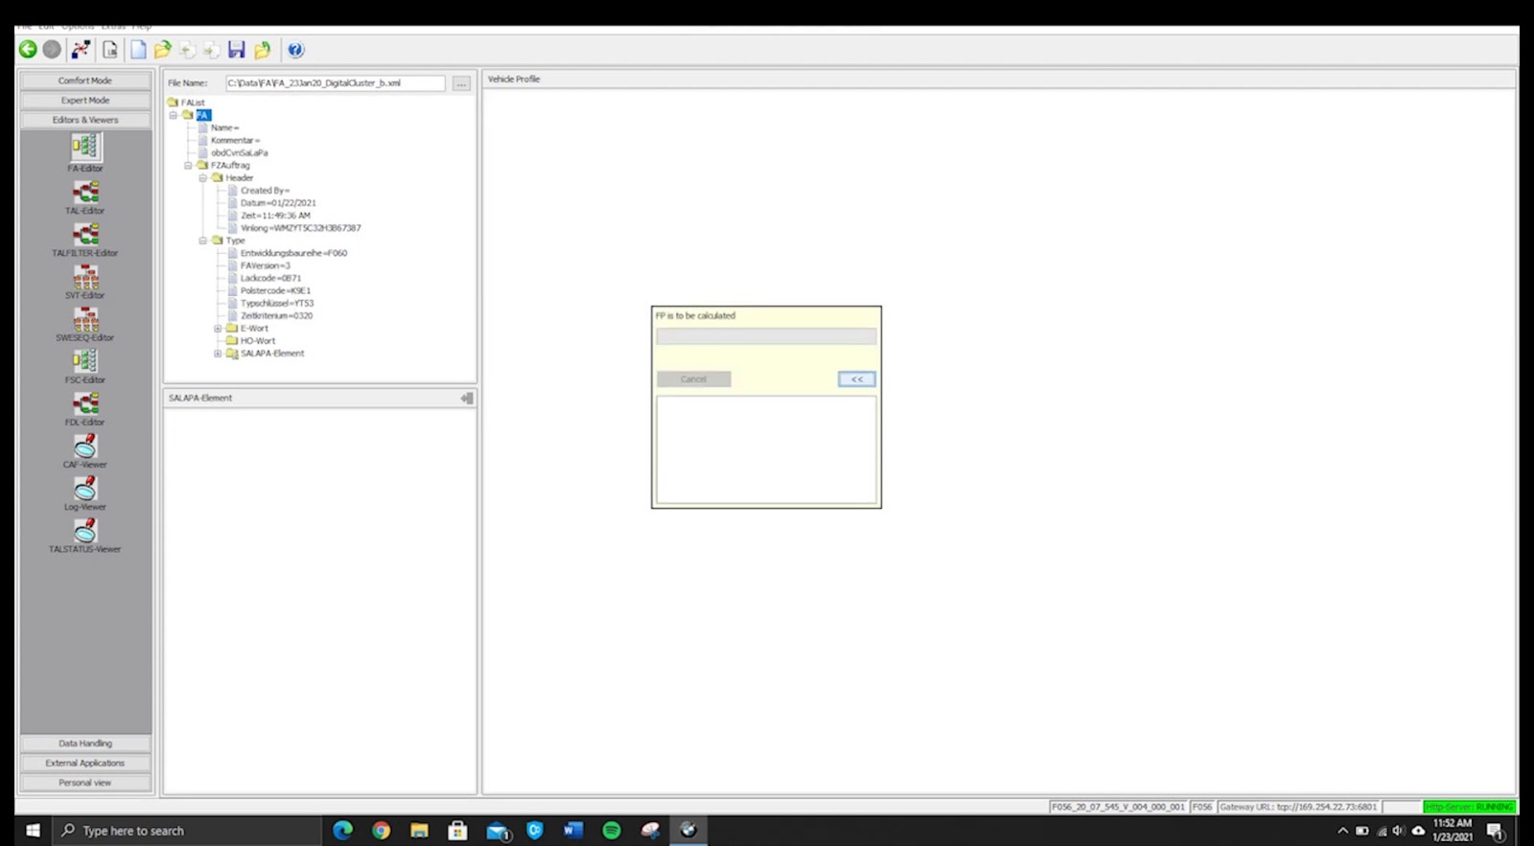The height and width of the screenshot is (846, 1534).
Task: Select the Polstercode=K9E1 entry
Action: coord(275,290)
